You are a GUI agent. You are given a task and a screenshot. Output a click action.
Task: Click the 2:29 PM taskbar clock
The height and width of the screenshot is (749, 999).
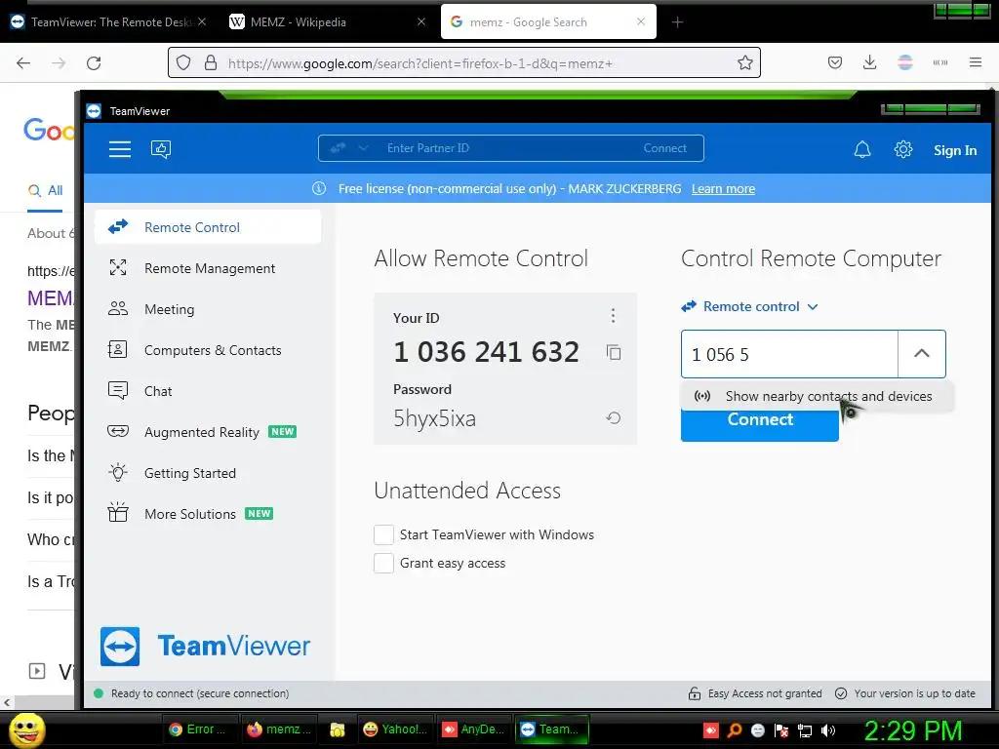[x=912, y=730]
